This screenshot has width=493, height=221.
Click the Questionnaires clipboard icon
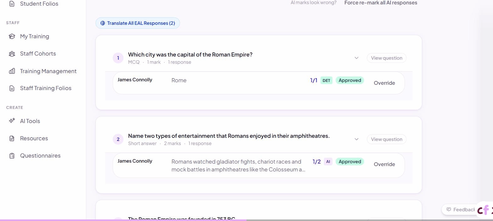12,156
